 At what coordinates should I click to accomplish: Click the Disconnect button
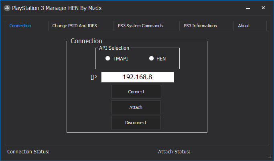(x=136, y=123)
